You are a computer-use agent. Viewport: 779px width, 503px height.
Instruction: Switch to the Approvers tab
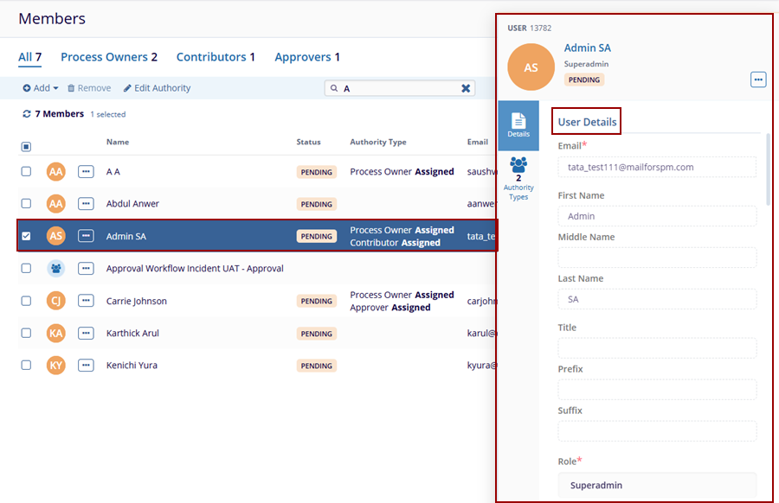click(x=306, y=57)
